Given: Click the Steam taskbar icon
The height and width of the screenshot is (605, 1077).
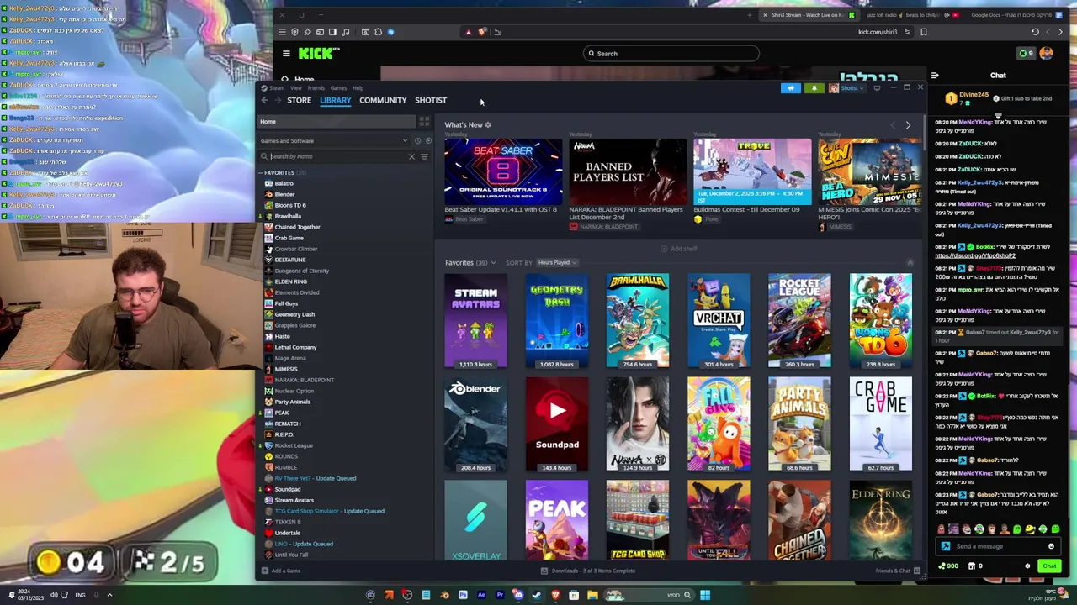Looking at the screenshot, I should tap(537, 596).
